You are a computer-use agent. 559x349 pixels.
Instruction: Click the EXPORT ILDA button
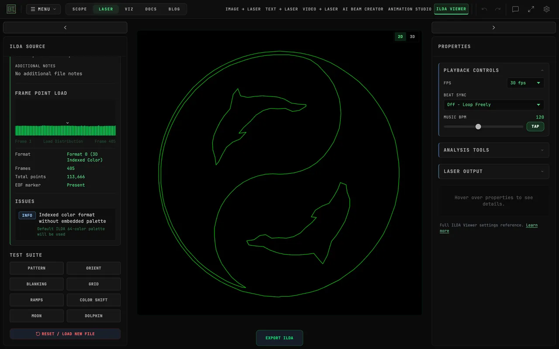(279, 338)
